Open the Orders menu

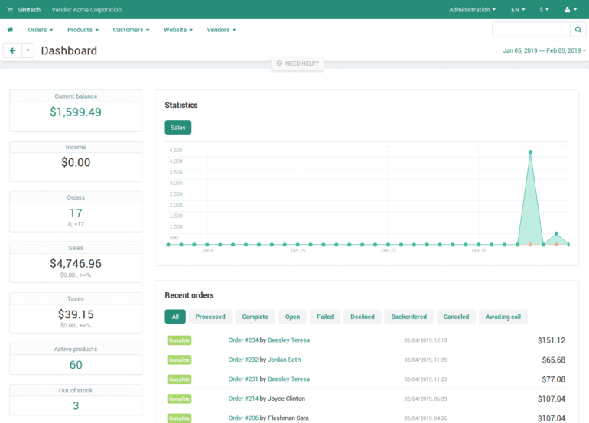click(40, 30)
